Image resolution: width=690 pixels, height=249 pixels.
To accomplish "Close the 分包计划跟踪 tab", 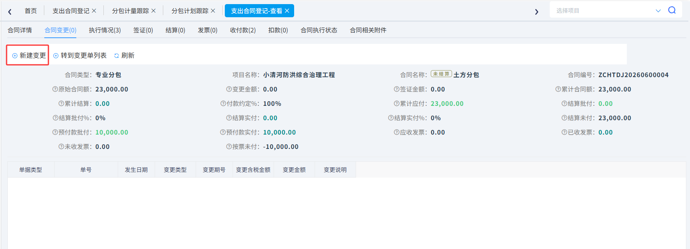I will (x=213, y=11).
